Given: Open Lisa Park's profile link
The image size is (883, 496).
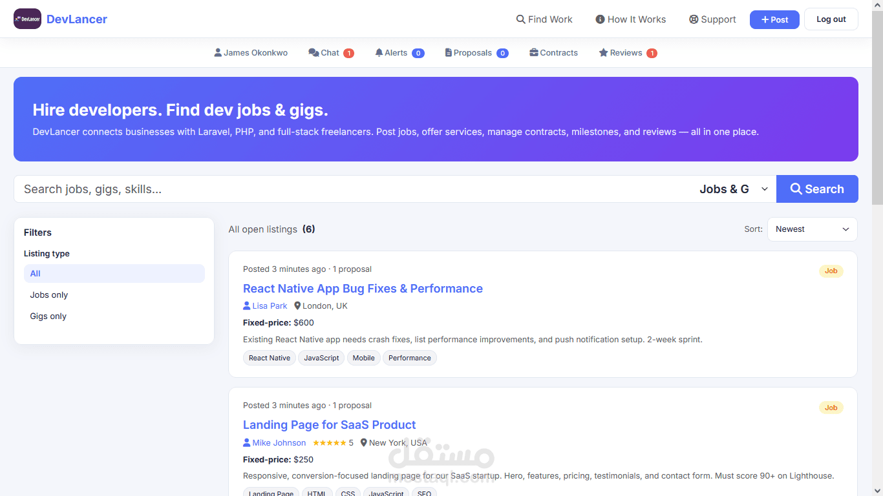Looking at the screenshot, I should tap(265, 306).
